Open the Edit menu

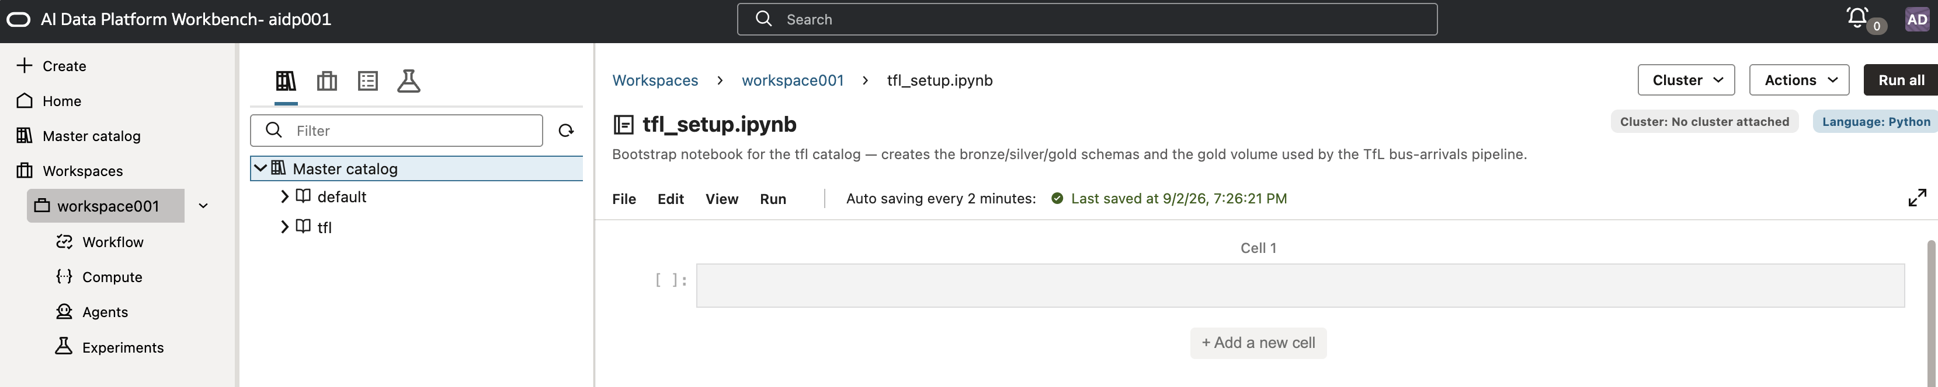(x=671, y=199)
